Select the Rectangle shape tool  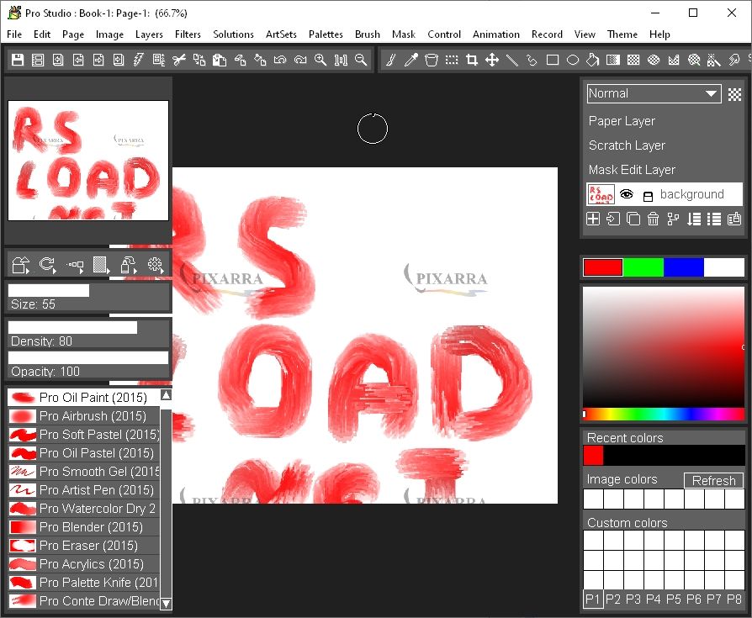tap(553, 60)
